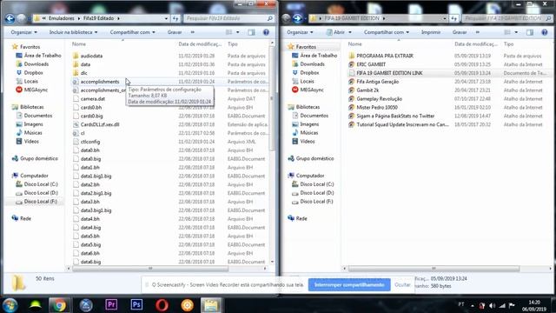Select Rede in right window sidebar

[x=301, y=218]
